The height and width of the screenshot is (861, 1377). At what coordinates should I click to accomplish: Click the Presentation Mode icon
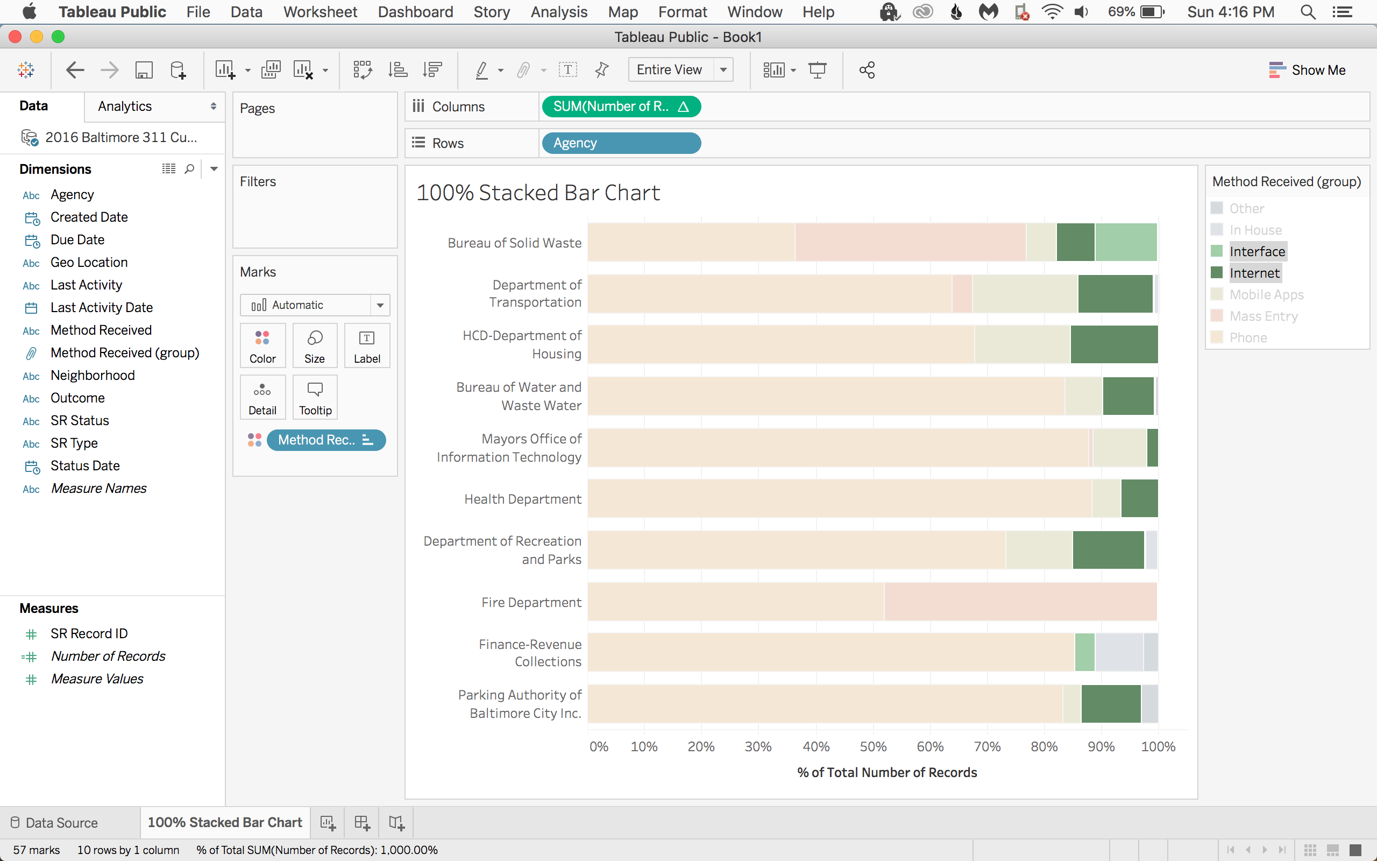point(818,70)
